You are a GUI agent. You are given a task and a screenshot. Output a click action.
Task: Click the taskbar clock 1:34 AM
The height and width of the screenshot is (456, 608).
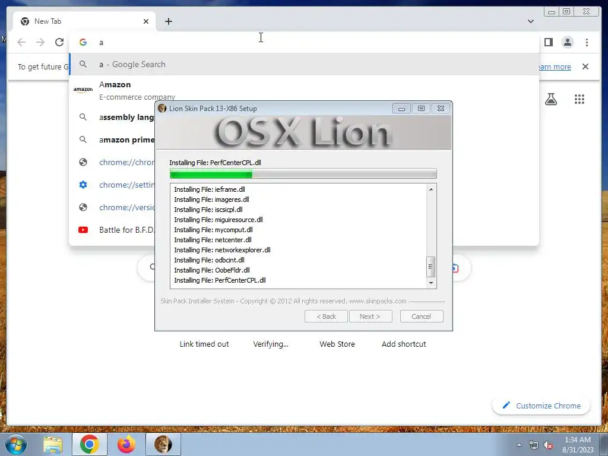(x=577, y=440)
